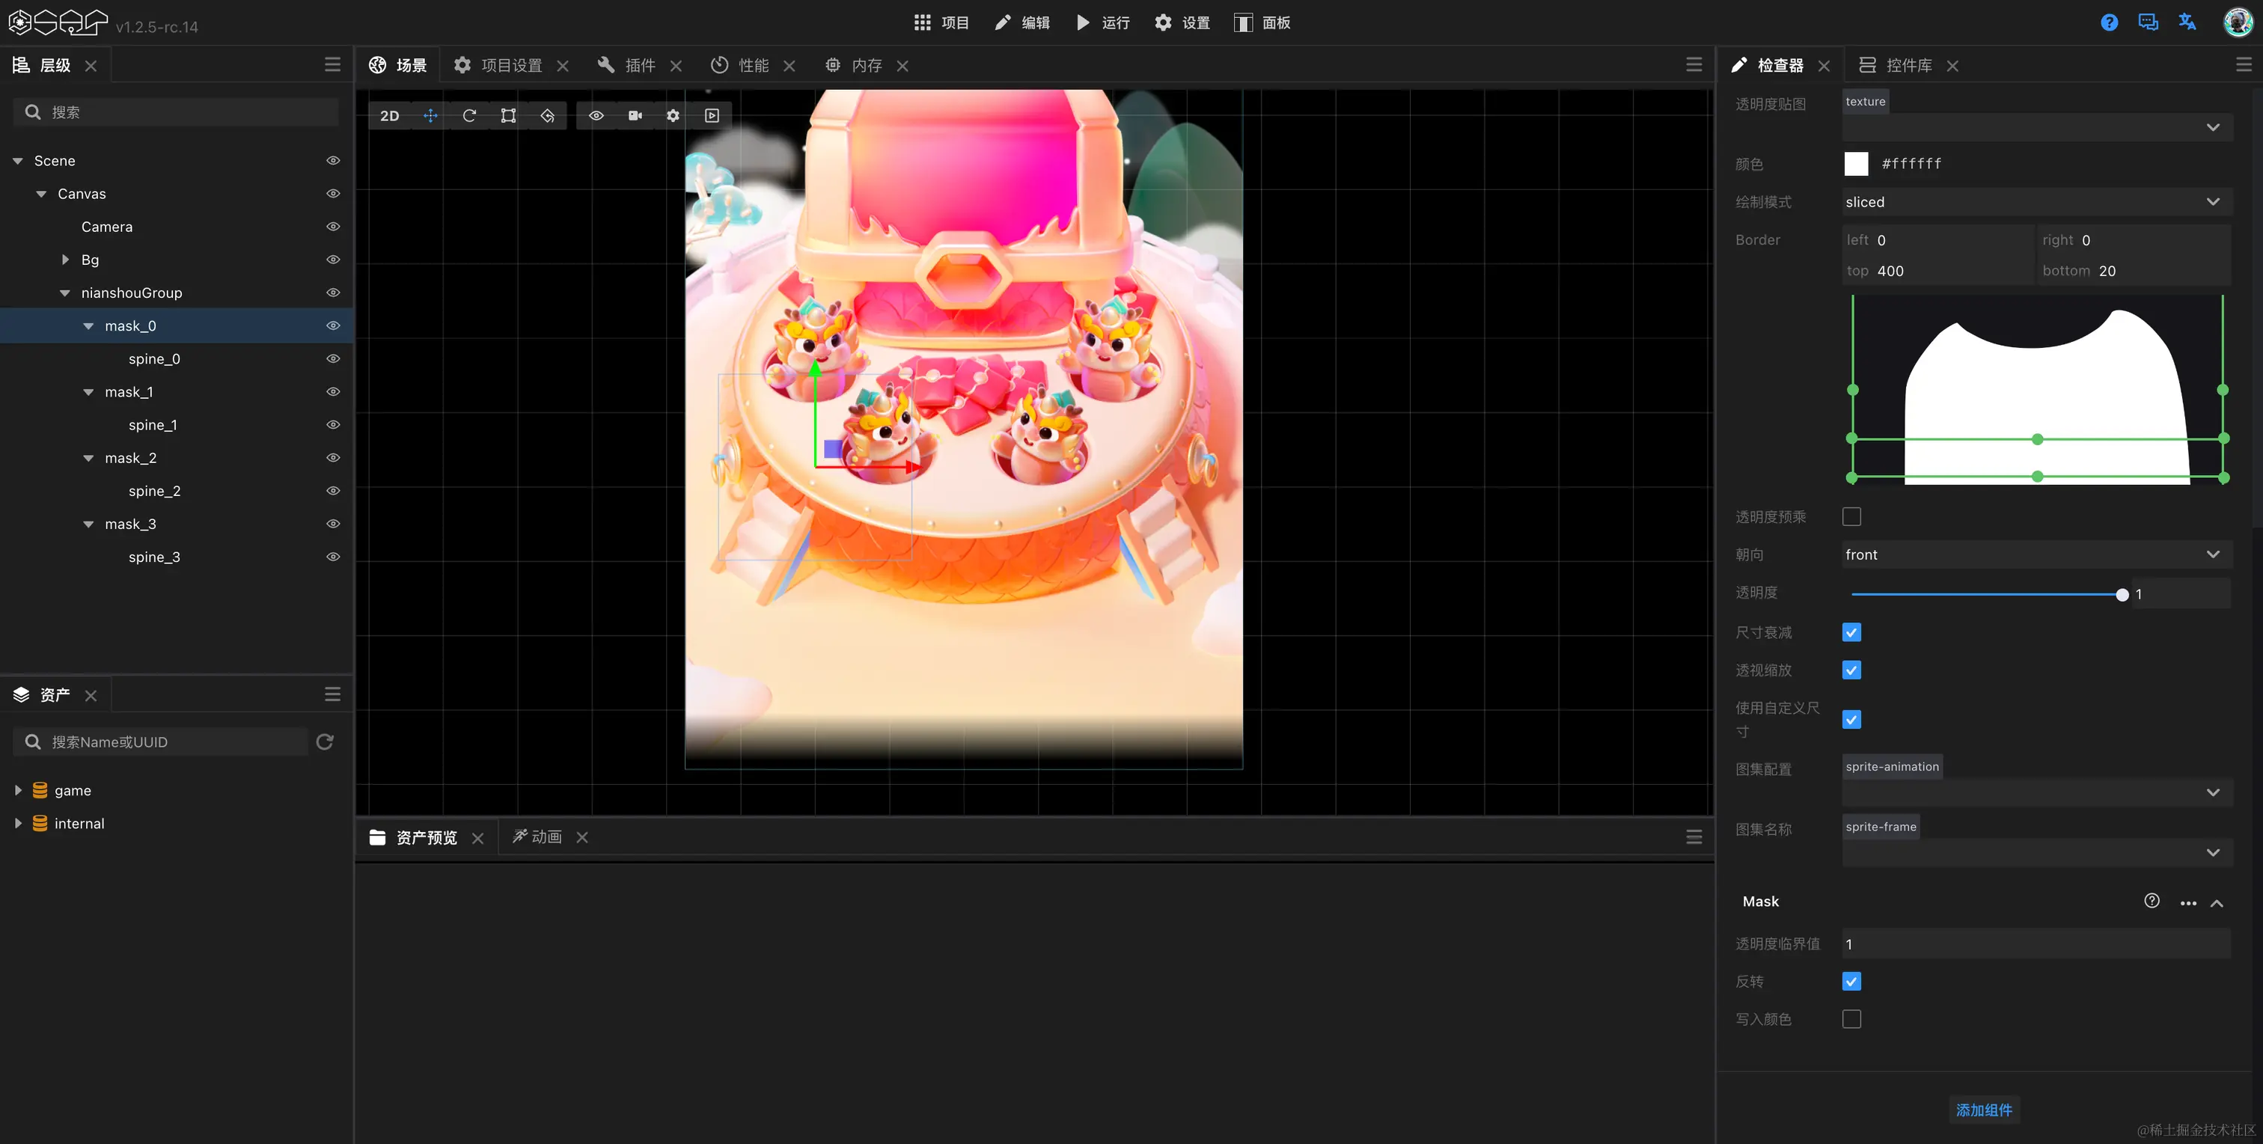Click the 添加组件 button
This screenshot has width=2263, height=1144.
click(1984, 1110)
